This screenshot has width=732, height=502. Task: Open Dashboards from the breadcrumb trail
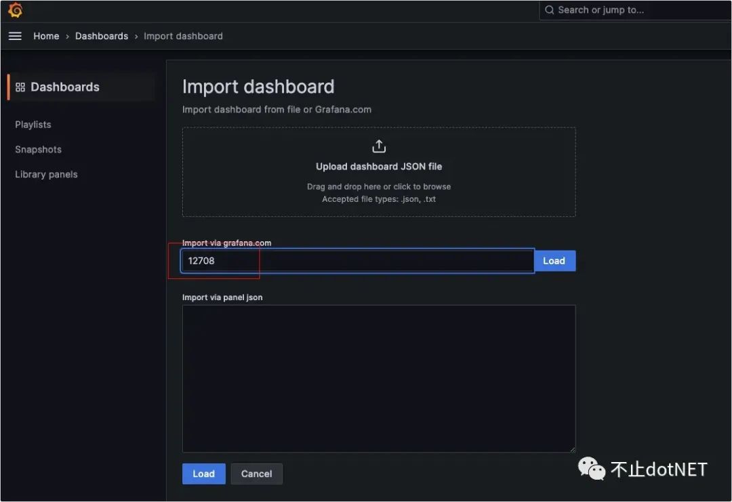coord(102,36)
